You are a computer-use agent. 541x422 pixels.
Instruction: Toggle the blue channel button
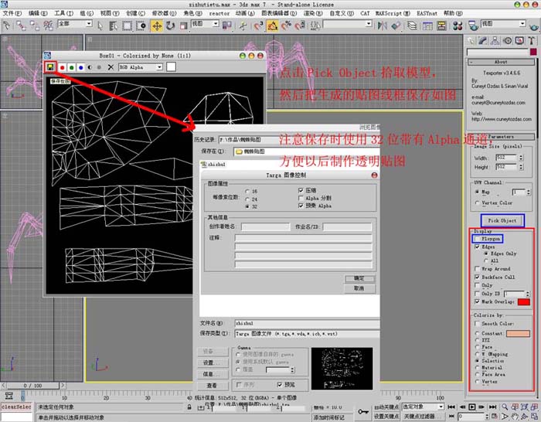click(x=80, y=67)
